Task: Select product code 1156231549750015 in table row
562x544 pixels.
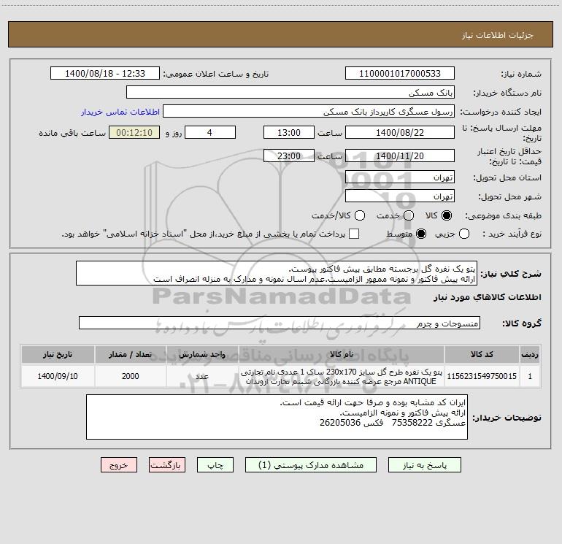Action: (482, 376)
